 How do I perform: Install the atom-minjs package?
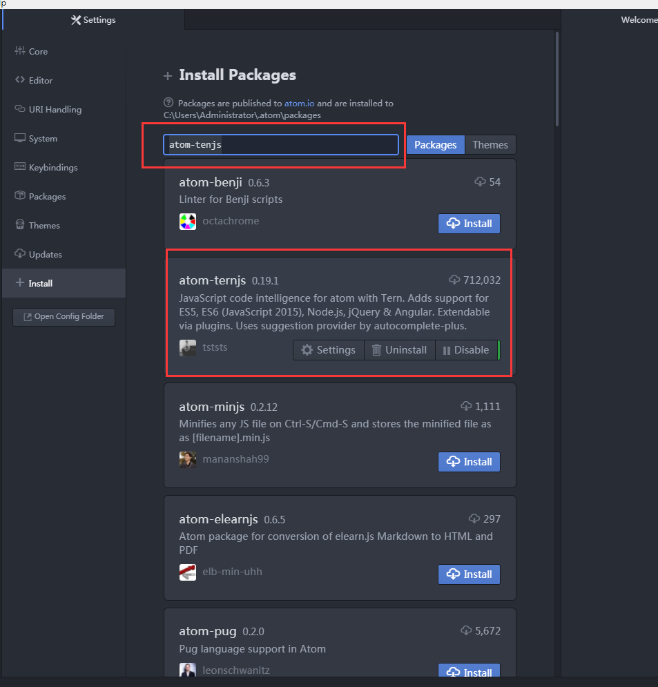(x=469, y=461)
